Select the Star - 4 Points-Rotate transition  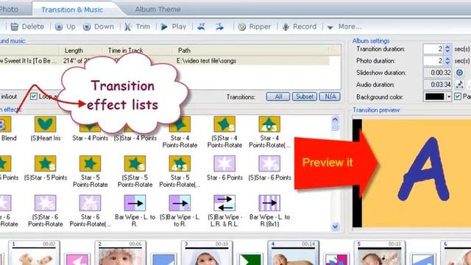pyautogui.click(x=180, y=132)
